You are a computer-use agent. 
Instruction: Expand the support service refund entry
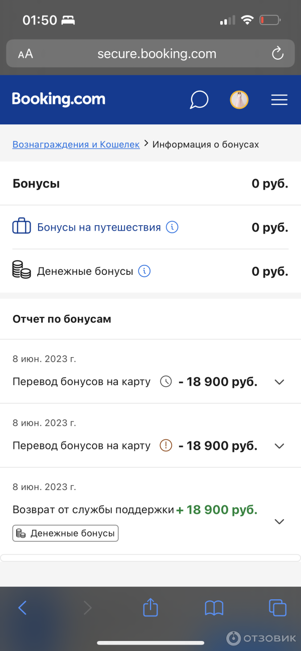coord(279,522)
